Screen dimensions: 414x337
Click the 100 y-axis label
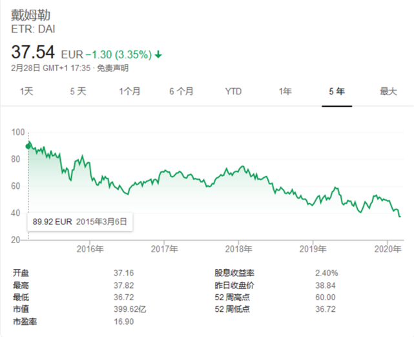[18, 132]
